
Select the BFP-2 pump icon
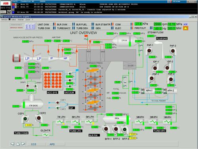pyautogui.click(x=116, y=129)
